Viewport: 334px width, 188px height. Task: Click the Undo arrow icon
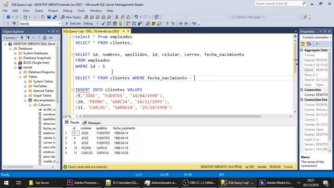click(x=136, y=17)
